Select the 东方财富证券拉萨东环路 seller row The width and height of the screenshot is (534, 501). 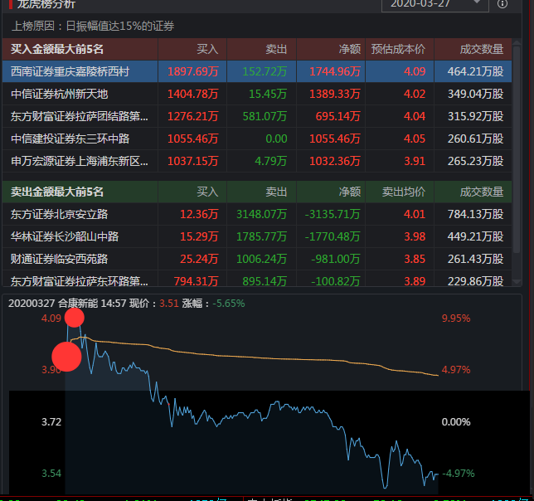click(x=80, y=281)
